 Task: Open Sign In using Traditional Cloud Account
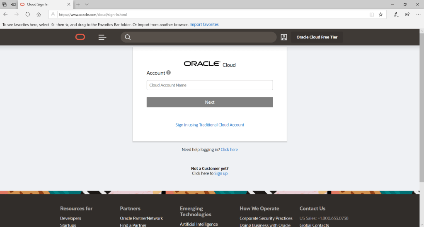210,125
